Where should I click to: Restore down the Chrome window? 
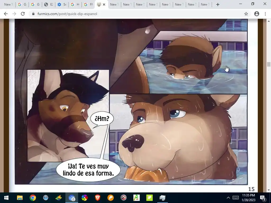[x=253, y=4]
